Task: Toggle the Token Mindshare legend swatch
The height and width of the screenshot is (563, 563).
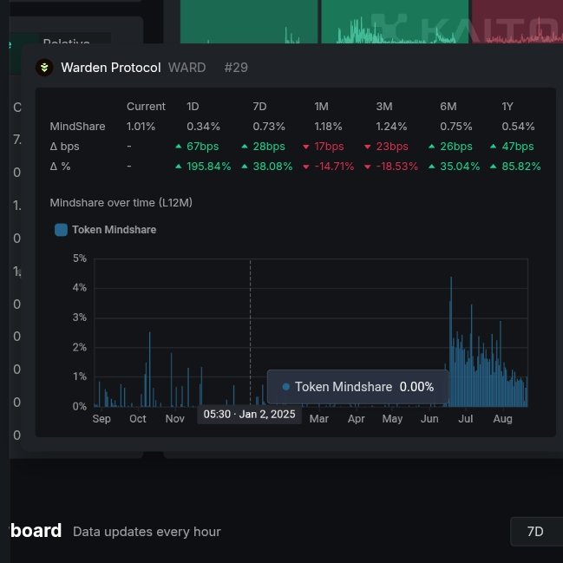Action: coord(61,230)
